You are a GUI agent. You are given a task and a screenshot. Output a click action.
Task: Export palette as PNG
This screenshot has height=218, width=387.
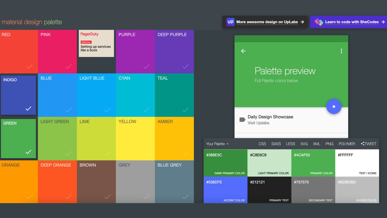click(329, 144)
